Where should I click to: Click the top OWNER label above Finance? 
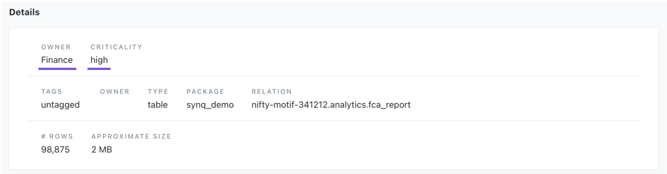coord(56,47)
